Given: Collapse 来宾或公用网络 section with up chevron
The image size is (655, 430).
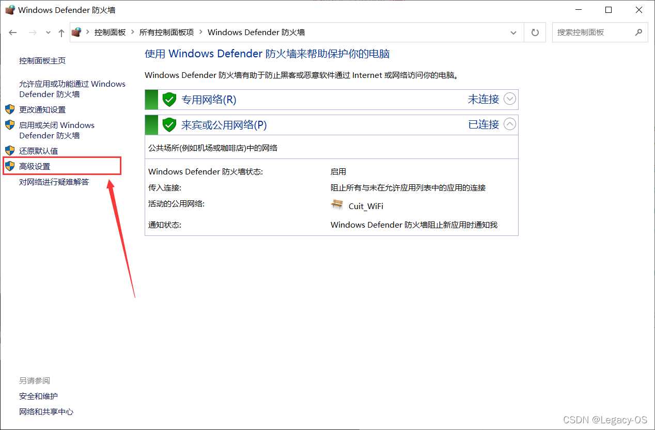Looking at the screenshot, I should tap(510, 124).
